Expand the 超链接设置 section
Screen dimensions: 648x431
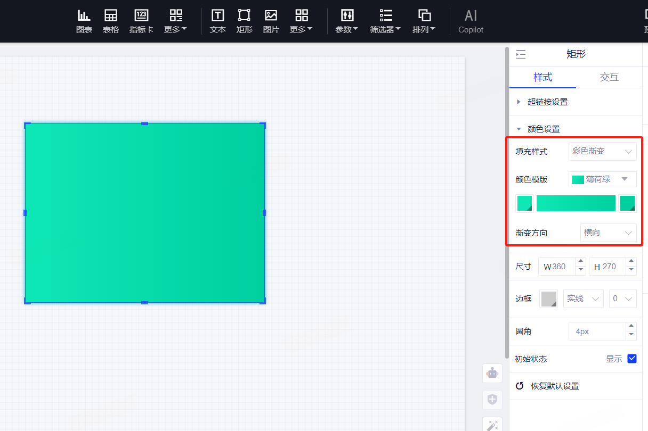tap(547, 102)
